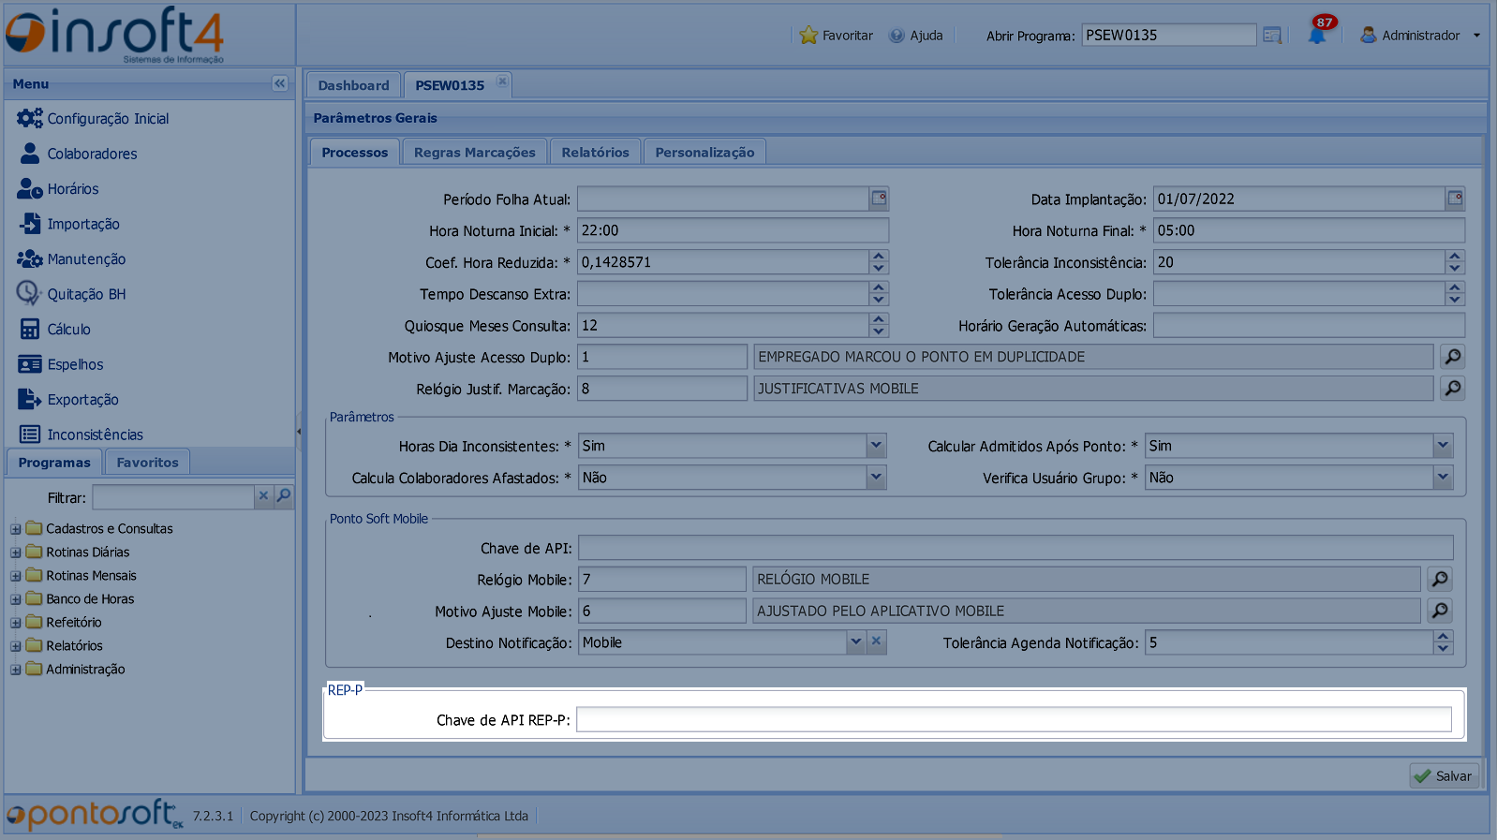Switch to the Favoritos tab
Image resolution: width=1497 pixels, height=840 pixels.
[x=147, y=463]
